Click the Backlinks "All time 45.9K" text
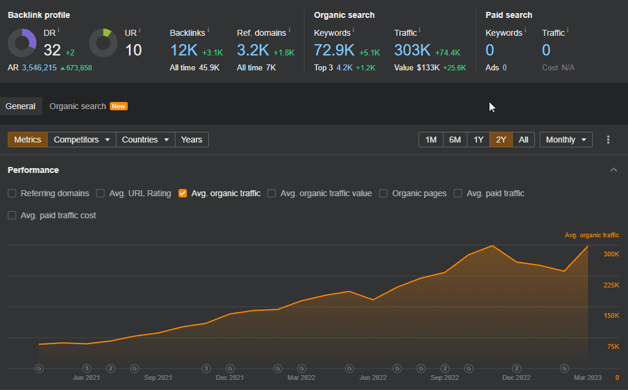The width and height of the screenshot is (628, 390). click(195, 67)
